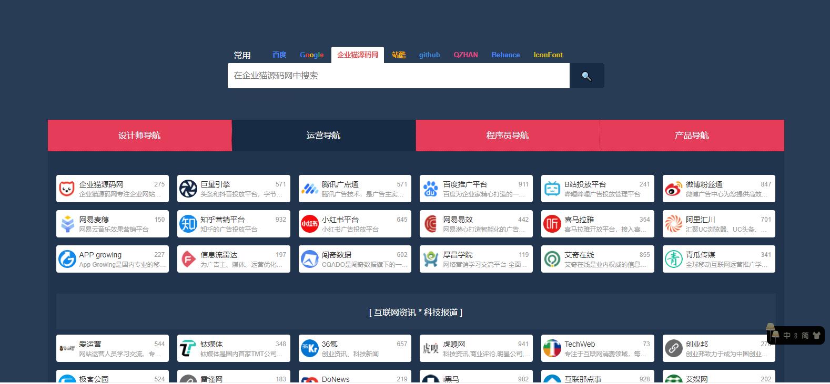Viewport: 830px width, 384px height.
Task: Select the 站酷 search tab
Action: (x=399, y=55)
